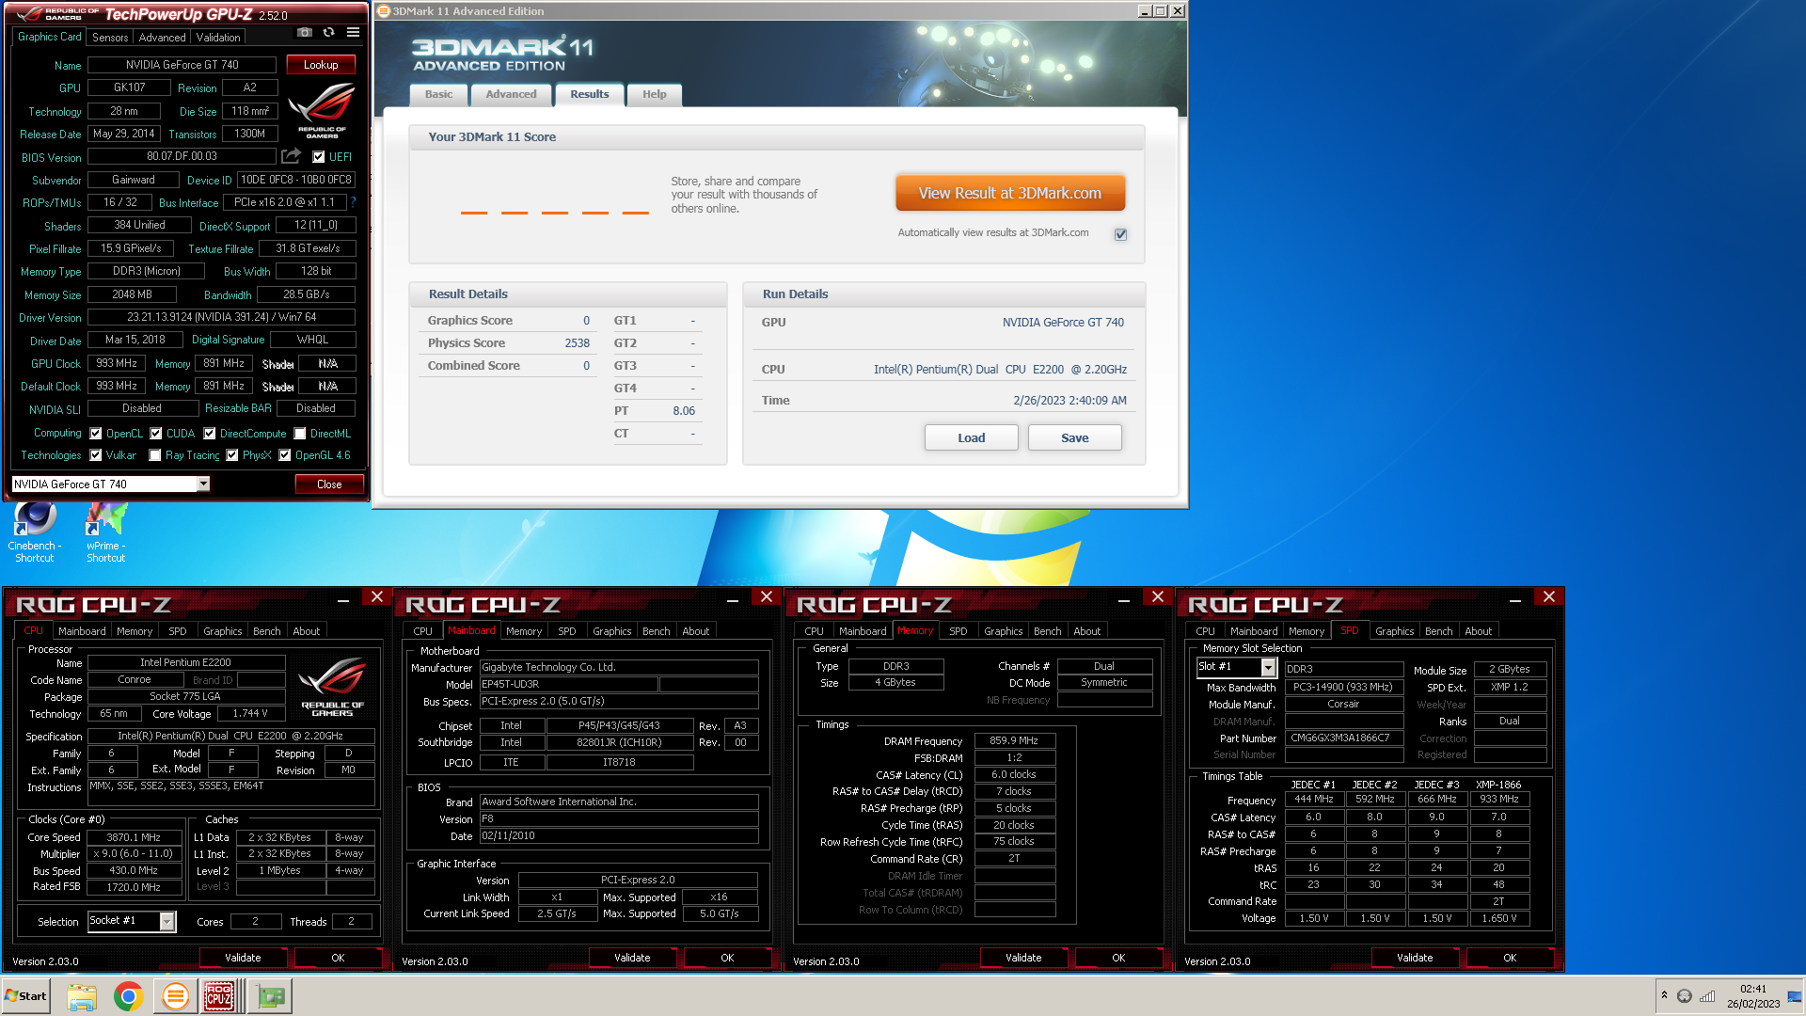Toggle the OpenCL checkbox
This screenshot has width=1806, height=1016.
[95, 434]
